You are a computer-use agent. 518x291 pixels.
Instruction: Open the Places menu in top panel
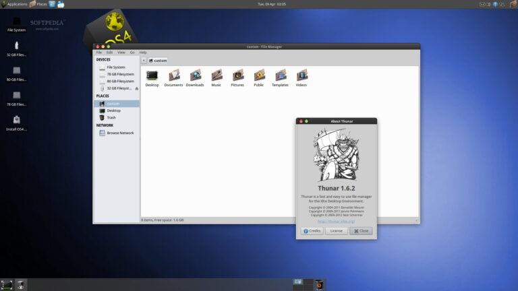click(x=38, y=4)
